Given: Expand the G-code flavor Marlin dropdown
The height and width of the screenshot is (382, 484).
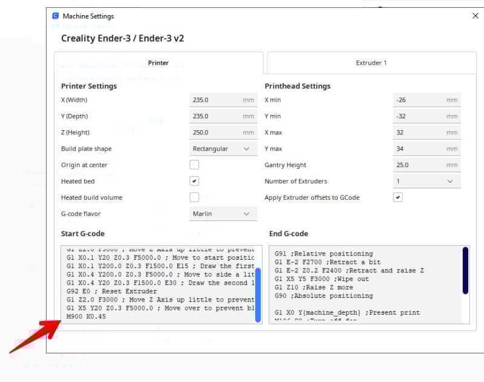Looking at the screenshot, I should (x=223, y=214).
